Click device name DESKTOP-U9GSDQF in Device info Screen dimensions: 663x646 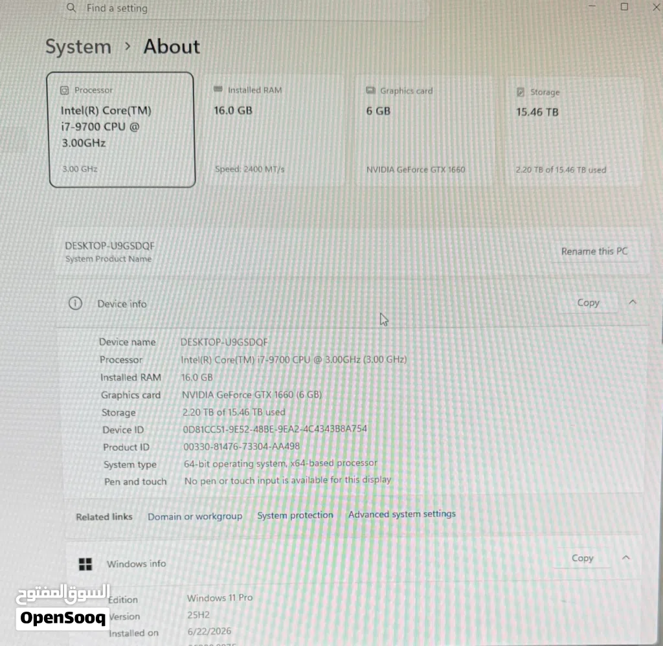point(224,342)
